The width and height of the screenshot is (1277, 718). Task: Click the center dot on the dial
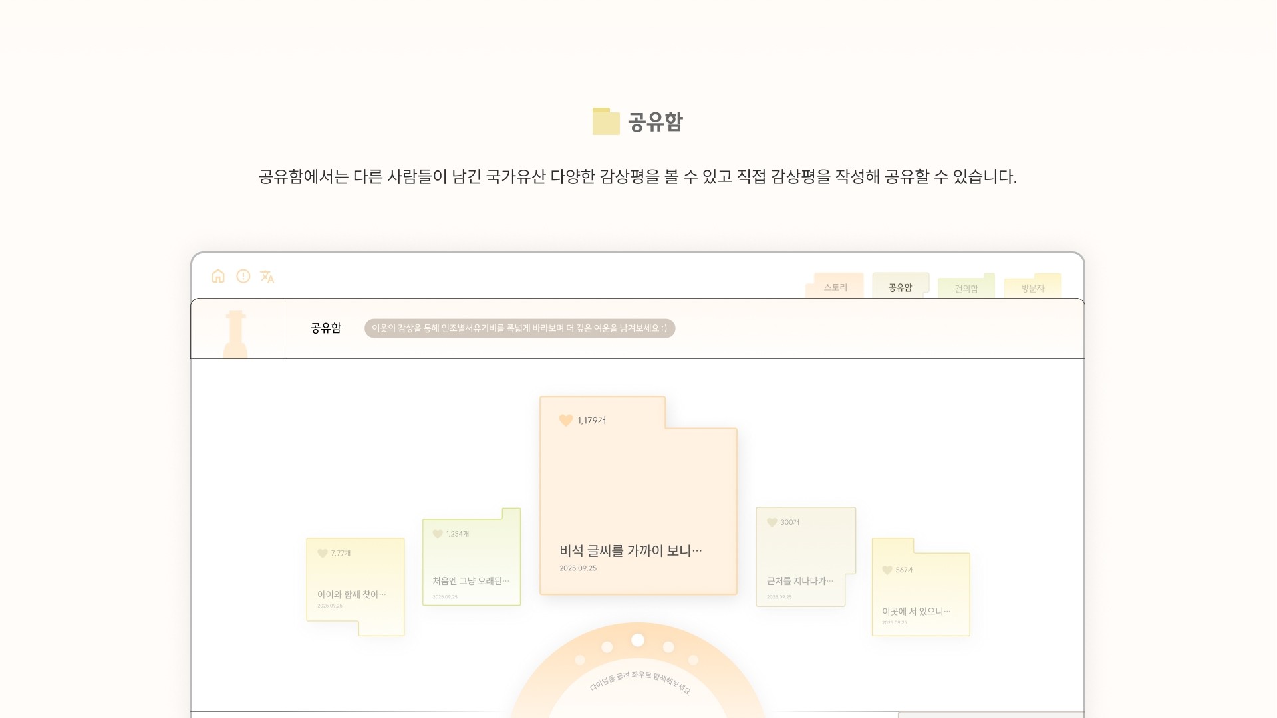[x=638, y=640]
